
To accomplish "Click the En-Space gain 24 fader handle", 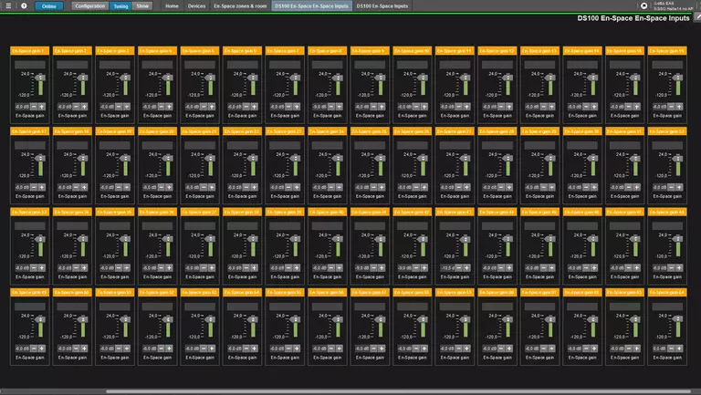I will tap(338, 158).
